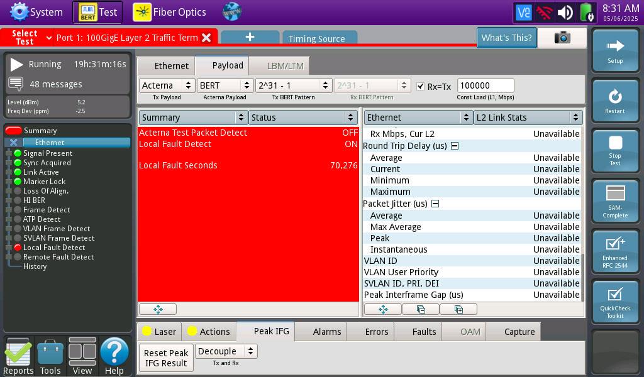The height and width of the screenshot is (377, 644).
Task: Click Reset Peak IFG Result button
Action: [166, 358]
